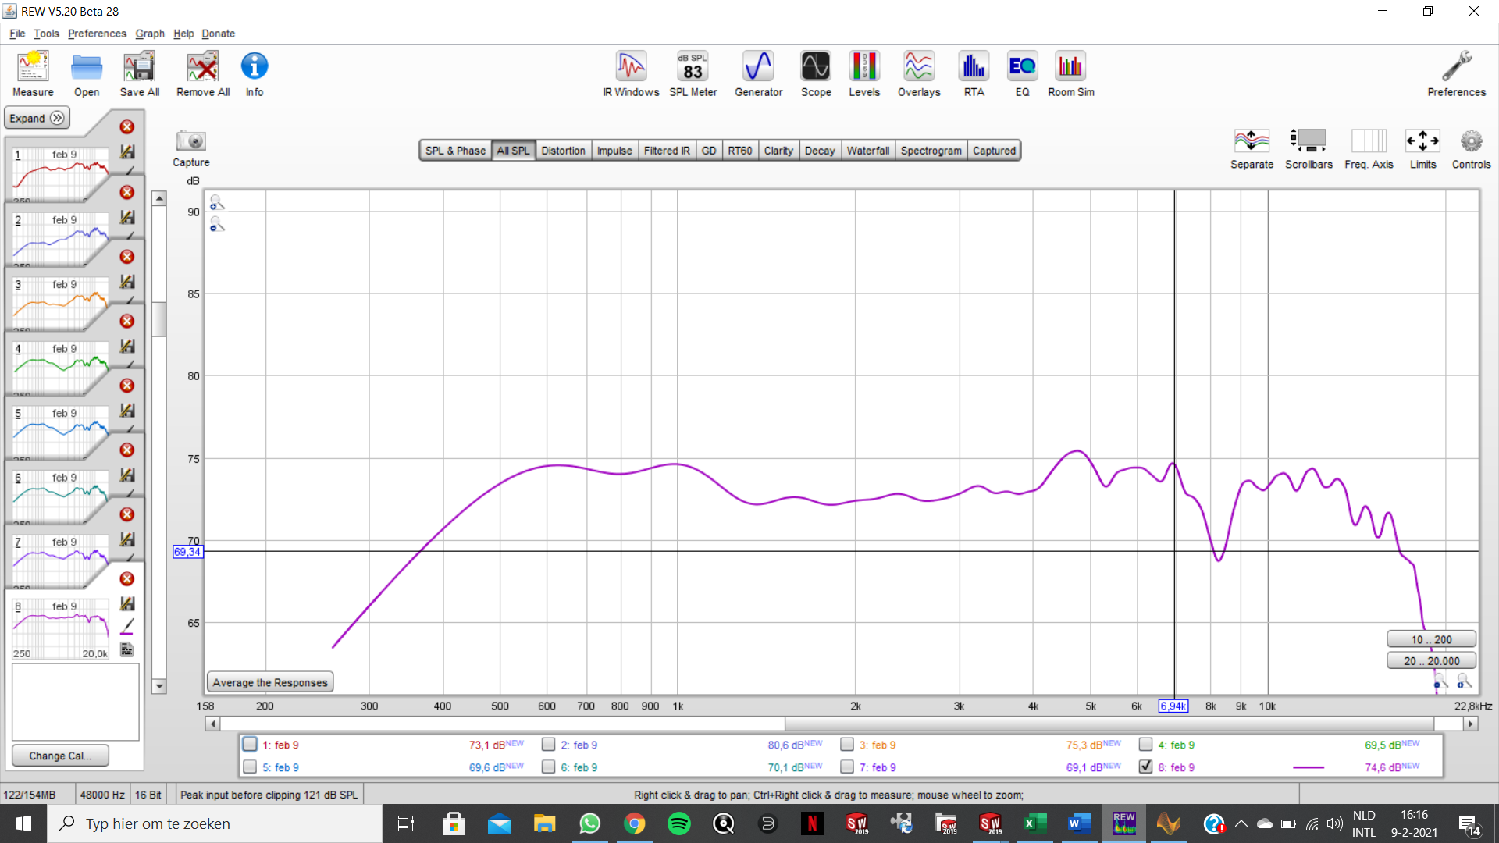The height and width of the screenshot is (843, 1499).
Task: Open the EQ window
Action: [x=1022, y=74]
